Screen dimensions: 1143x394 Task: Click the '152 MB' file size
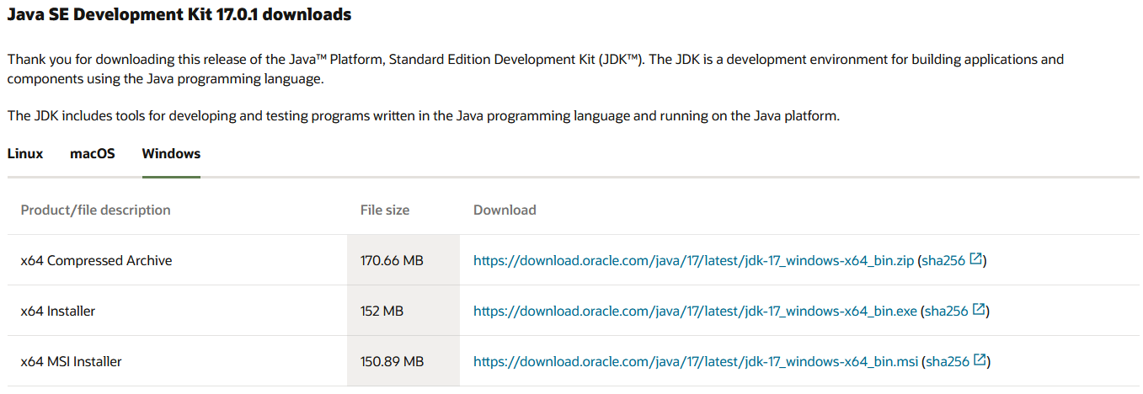coord(382,311)
